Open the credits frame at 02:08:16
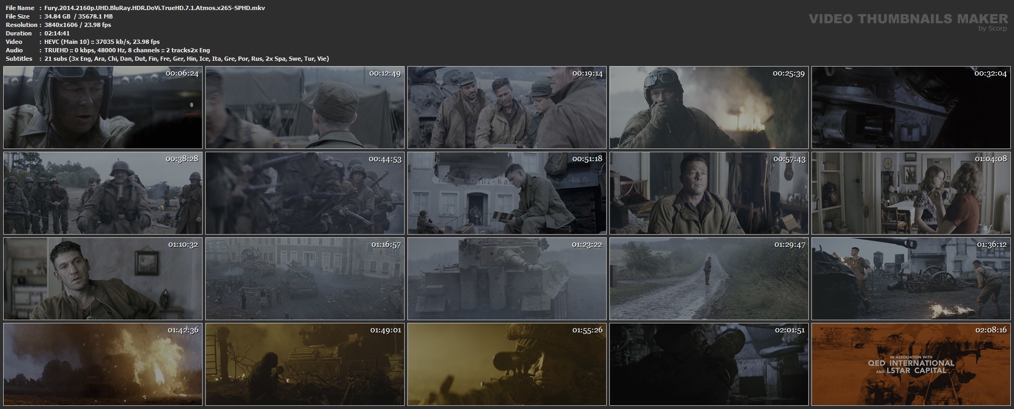 [x=911, y=365]
